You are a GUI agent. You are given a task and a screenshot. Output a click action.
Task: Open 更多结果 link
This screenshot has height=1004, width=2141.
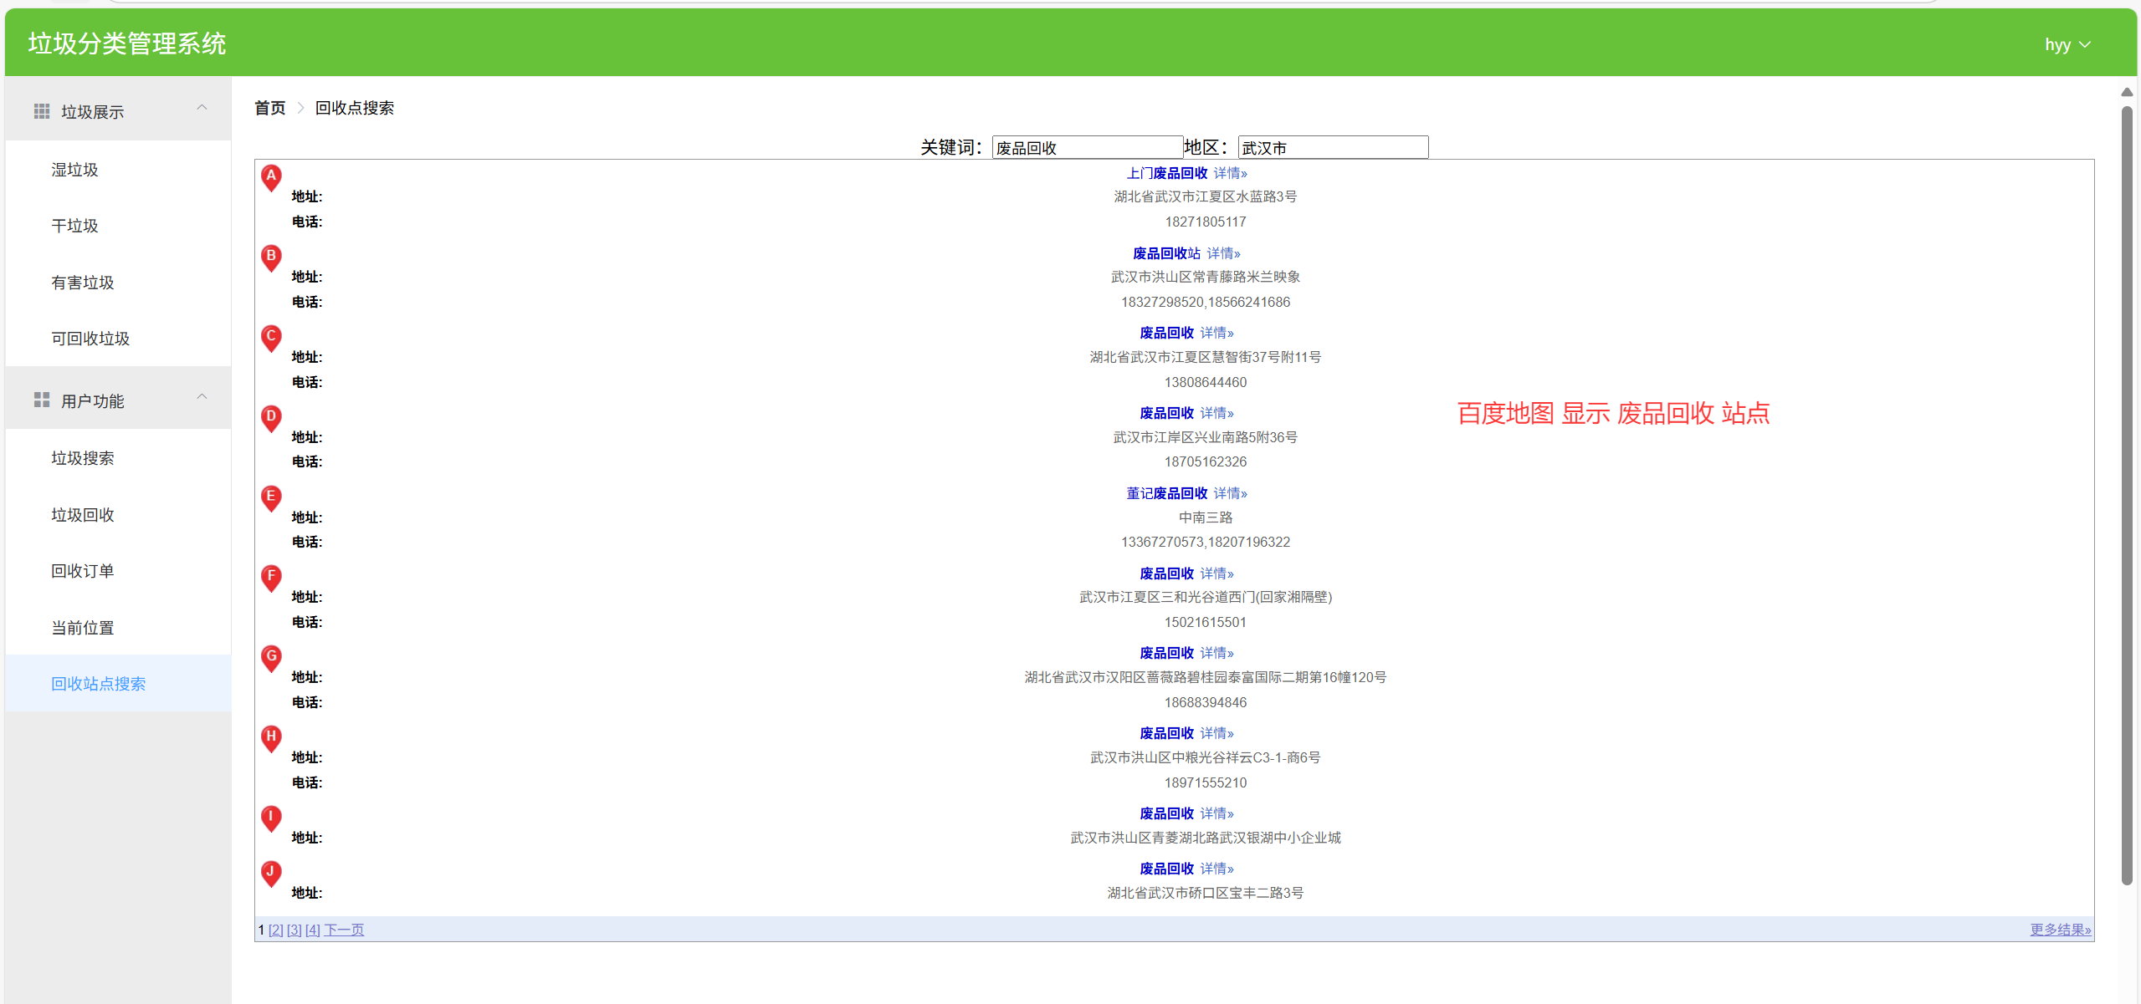(x=2060, y=930)
